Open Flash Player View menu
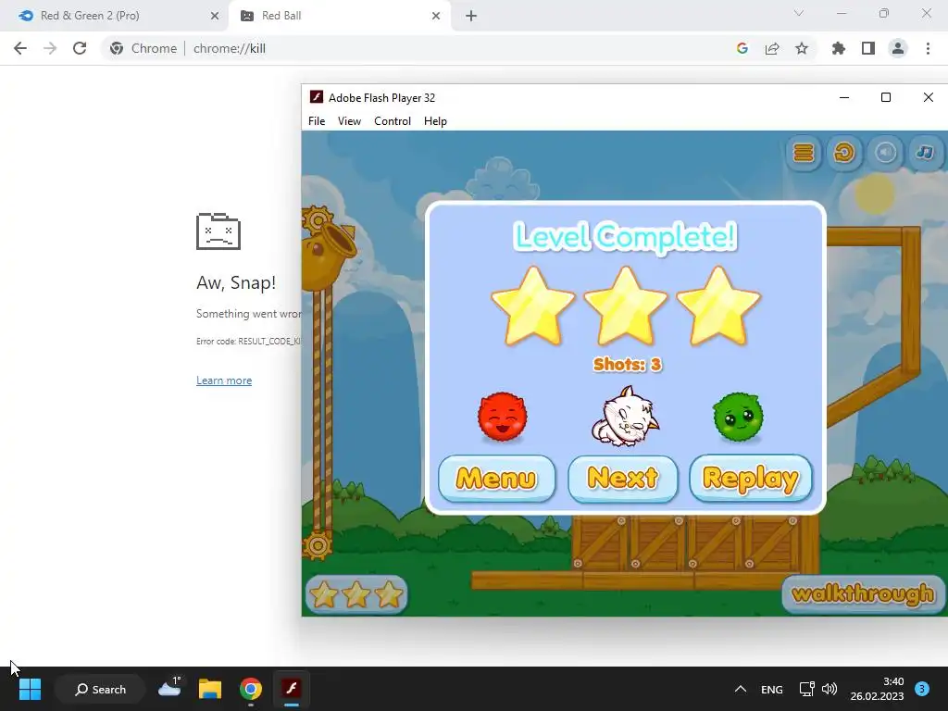The image size is (948, 711). [x=349, y=121]
